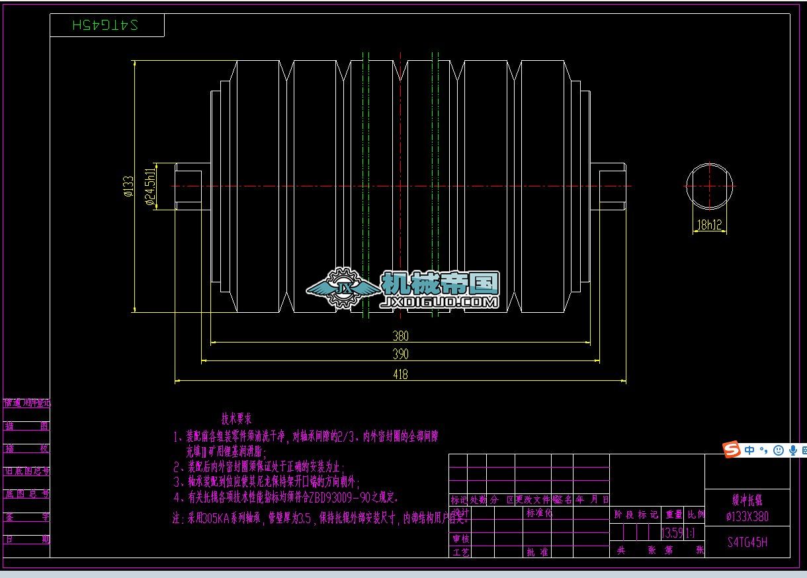Image resolution: width=807 pixels, height=578 pixels.
Task: Click the 标准化 label in the title block
Action: click(x=538, y=513)
